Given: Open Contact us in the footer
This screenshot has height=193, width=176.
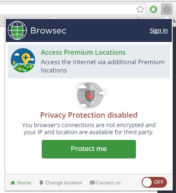Looking at the screenshot, I should [x=108, y=183].
